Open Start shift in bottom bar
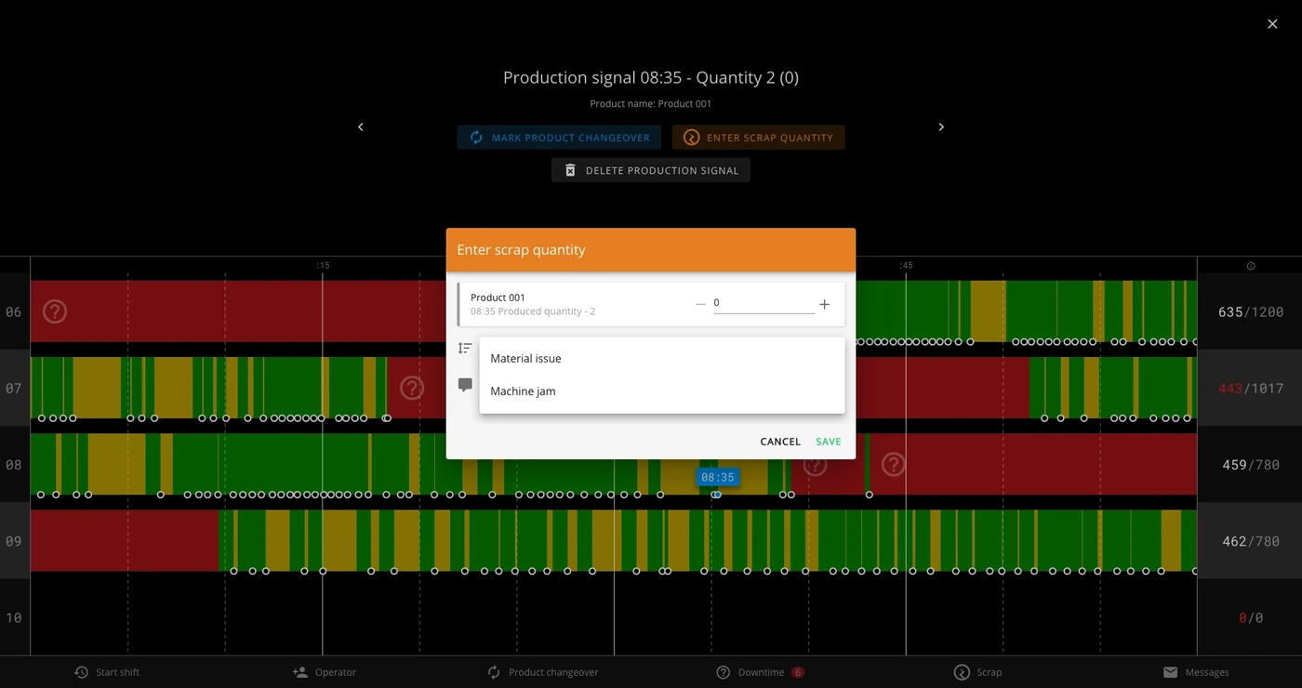This screenshot has height=688, width=1302. pos(107,672)
